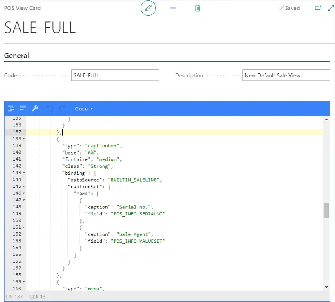Image resolution: width=335 pixels, height=302 pixels.
Task: Click the redo arrow in editor toolbar
Action: [62, 108]
